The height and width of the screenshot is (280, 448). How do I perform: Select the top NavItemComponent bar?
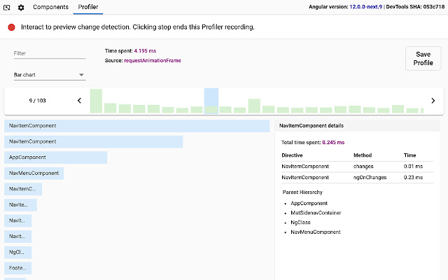click(x=136, y=126)
